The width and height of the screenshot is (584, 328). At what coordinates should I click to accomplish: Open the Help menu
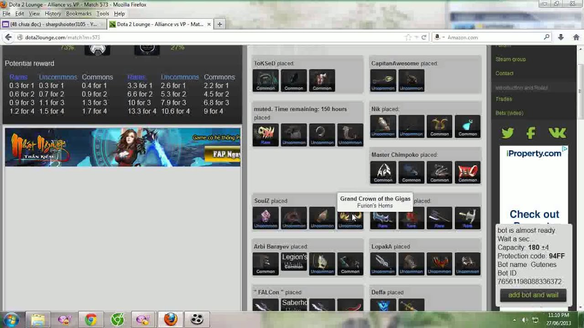click(119, 14)
